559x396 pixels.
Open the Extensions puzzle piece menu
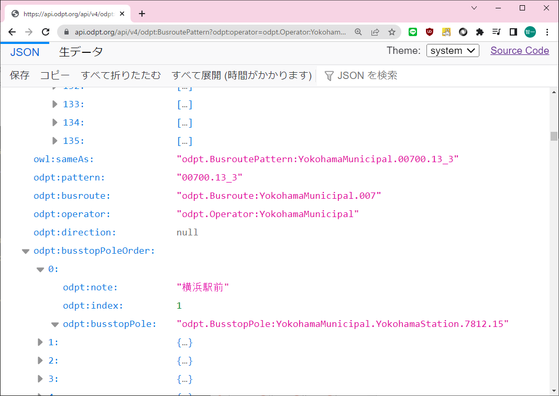(x=479, y=32)
